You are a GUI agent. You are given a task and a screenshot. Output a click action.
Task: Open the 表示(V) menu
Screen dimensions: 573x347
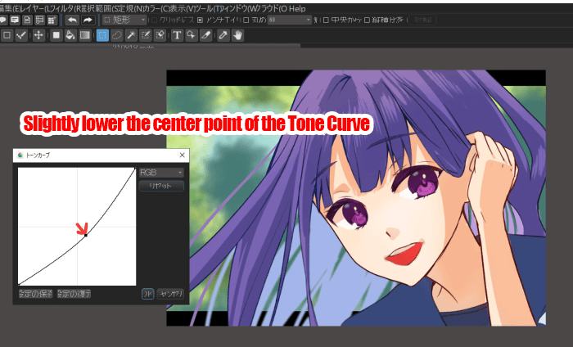(182, 8)
